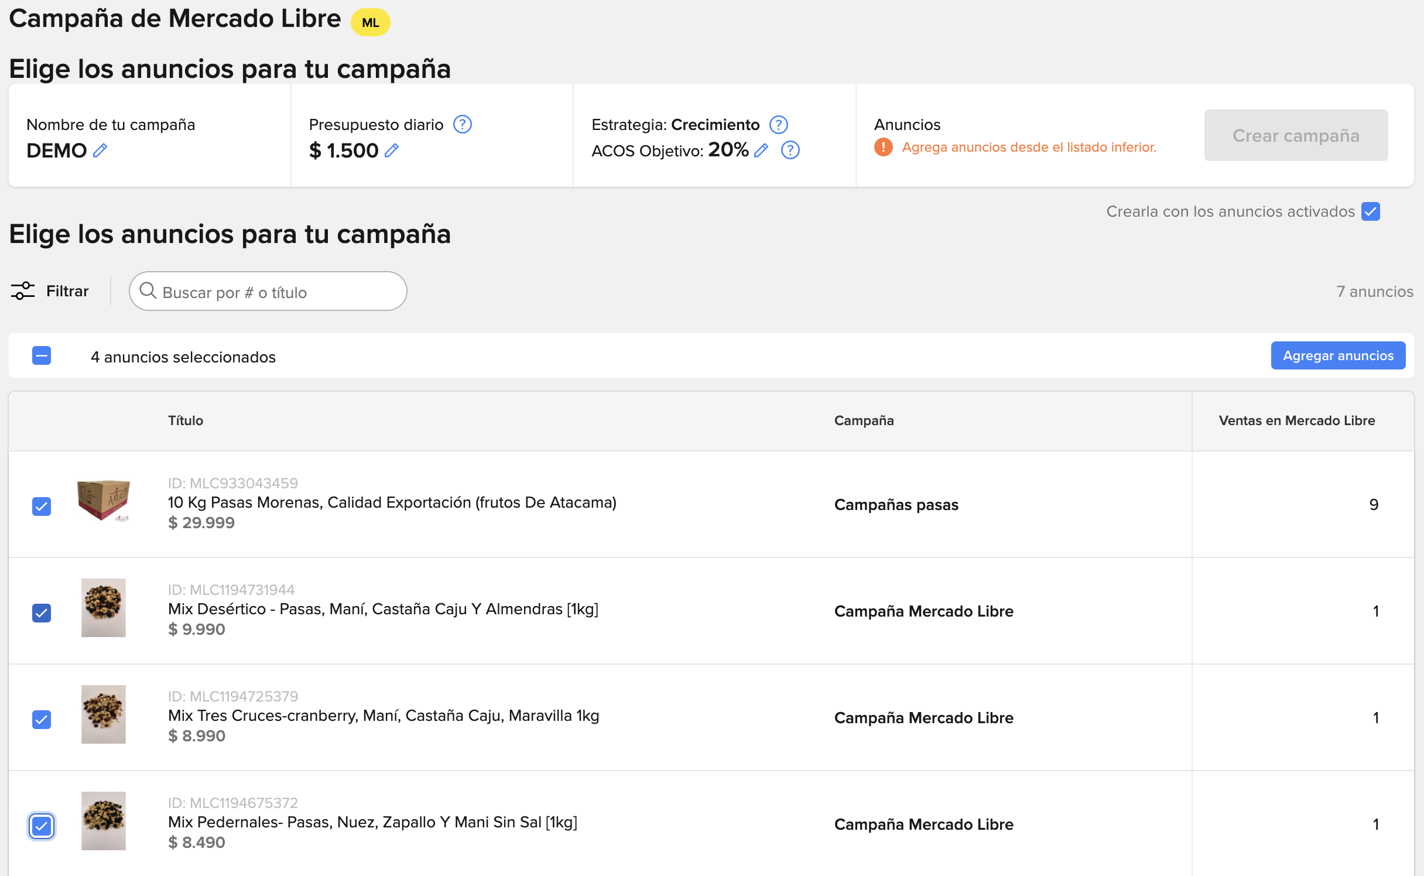
Task: Click the Filtrar sliders icon
Action: tap(23, 291)
